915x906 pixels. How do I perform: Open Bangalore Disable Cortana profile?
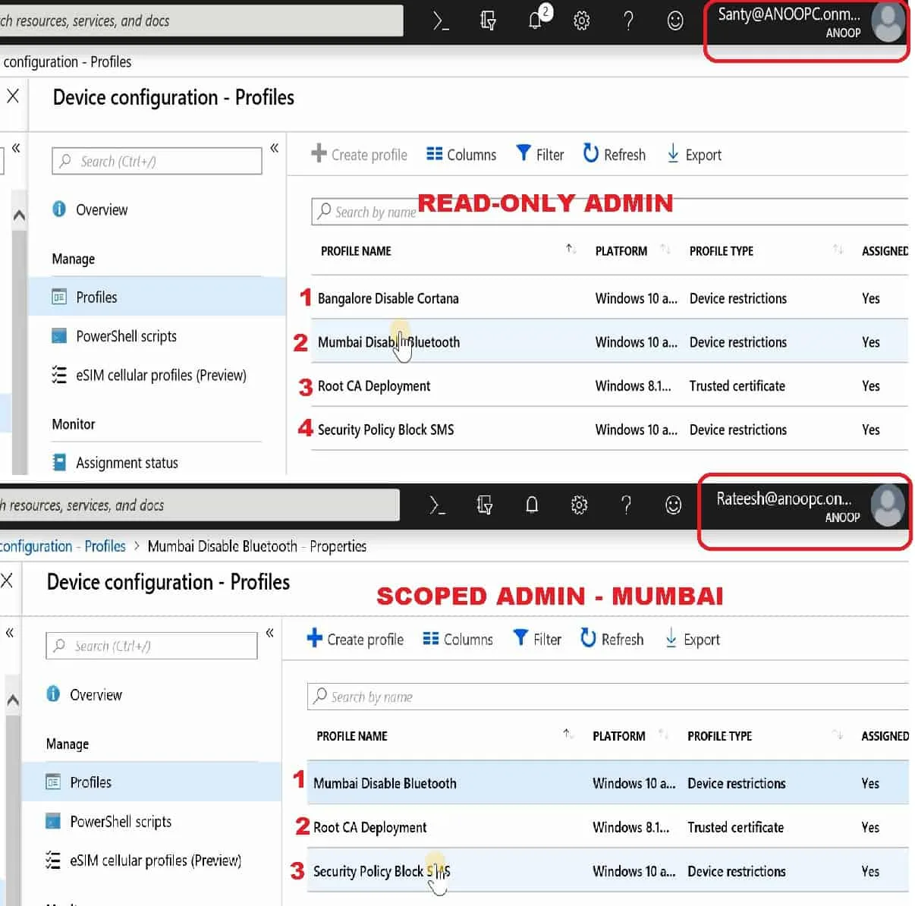coord(388,298)
